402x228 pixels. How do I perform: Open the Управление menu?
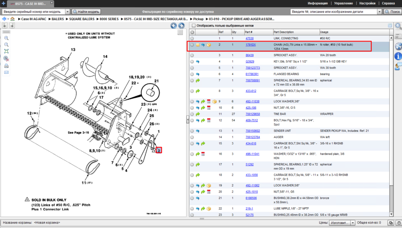344,3
